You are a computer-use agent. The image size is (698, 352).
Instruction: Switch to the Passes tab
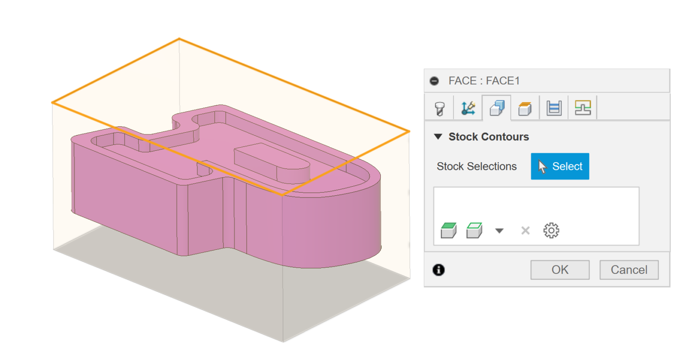pos(553,108)
